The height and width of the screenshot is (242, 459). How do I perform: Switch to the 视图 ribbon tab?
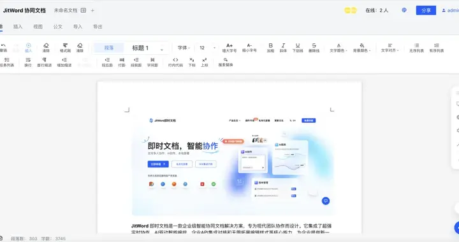pos(38,27)
